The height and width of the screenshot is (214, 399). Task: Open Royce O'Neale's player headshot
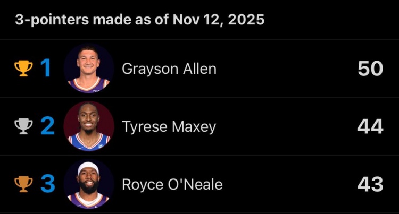click(x=89, y=184)
